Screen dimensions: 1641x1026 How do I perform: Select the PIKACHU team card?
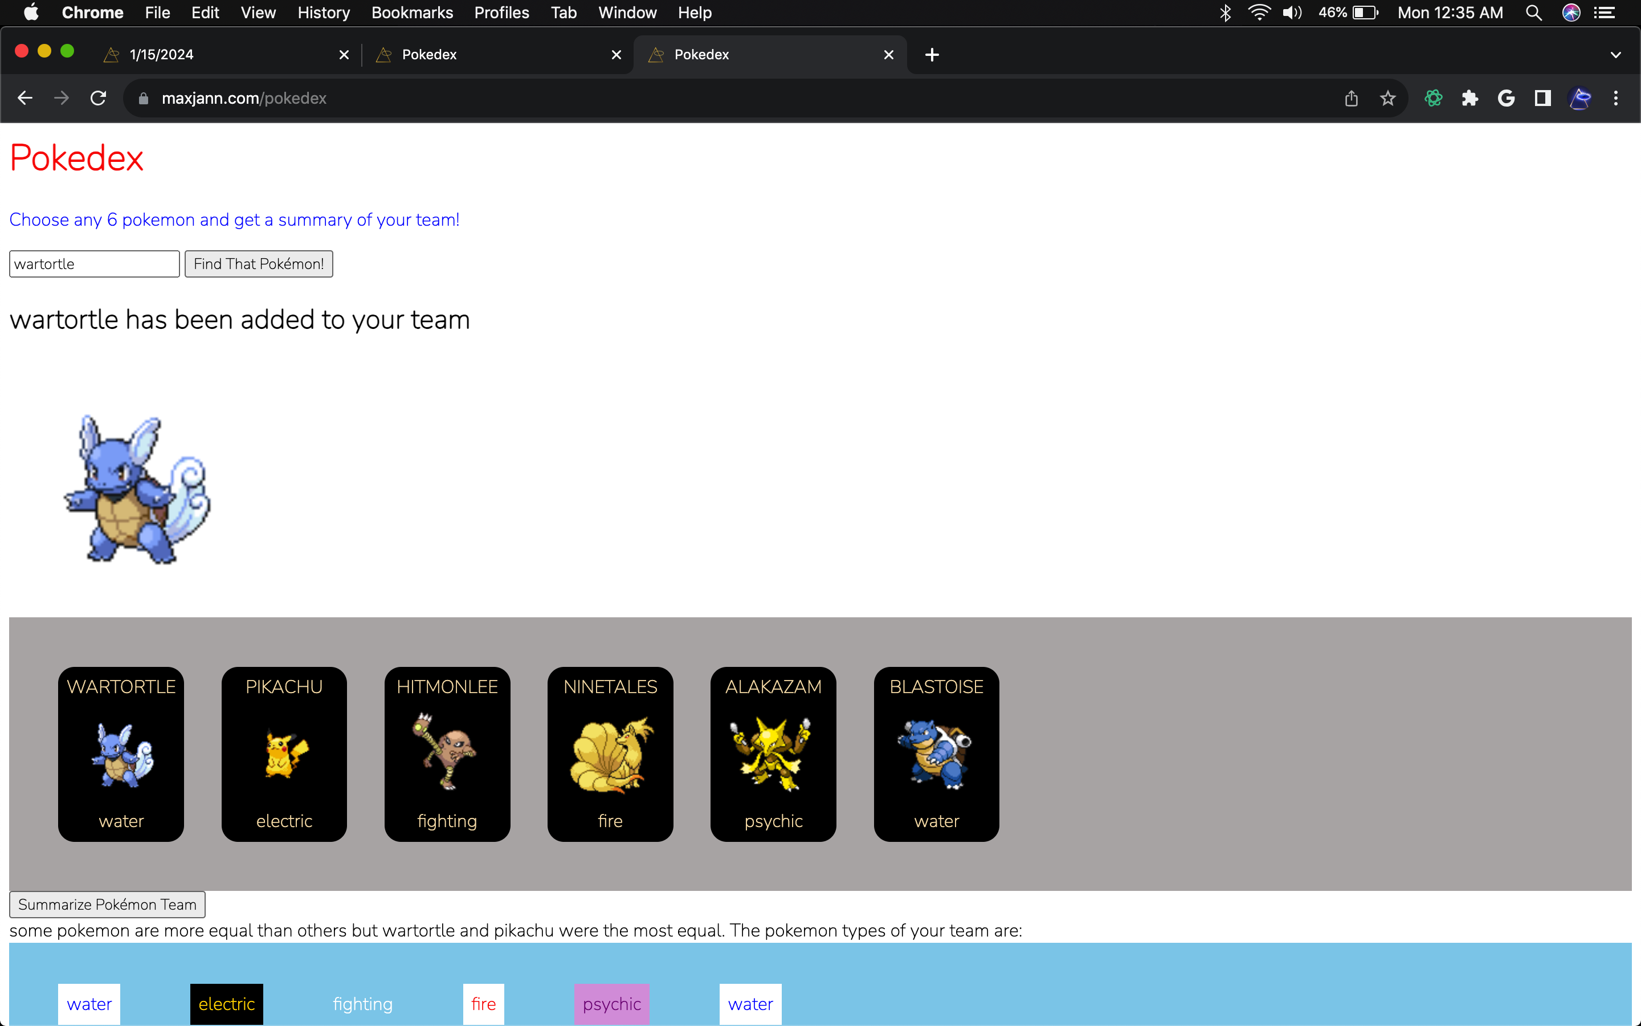pos(284,755)
